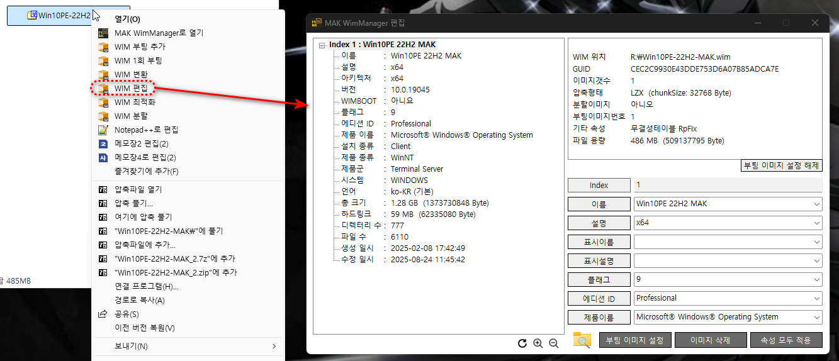
Task: Click the zoom out magnifier icon
Action: coord(554,343)
